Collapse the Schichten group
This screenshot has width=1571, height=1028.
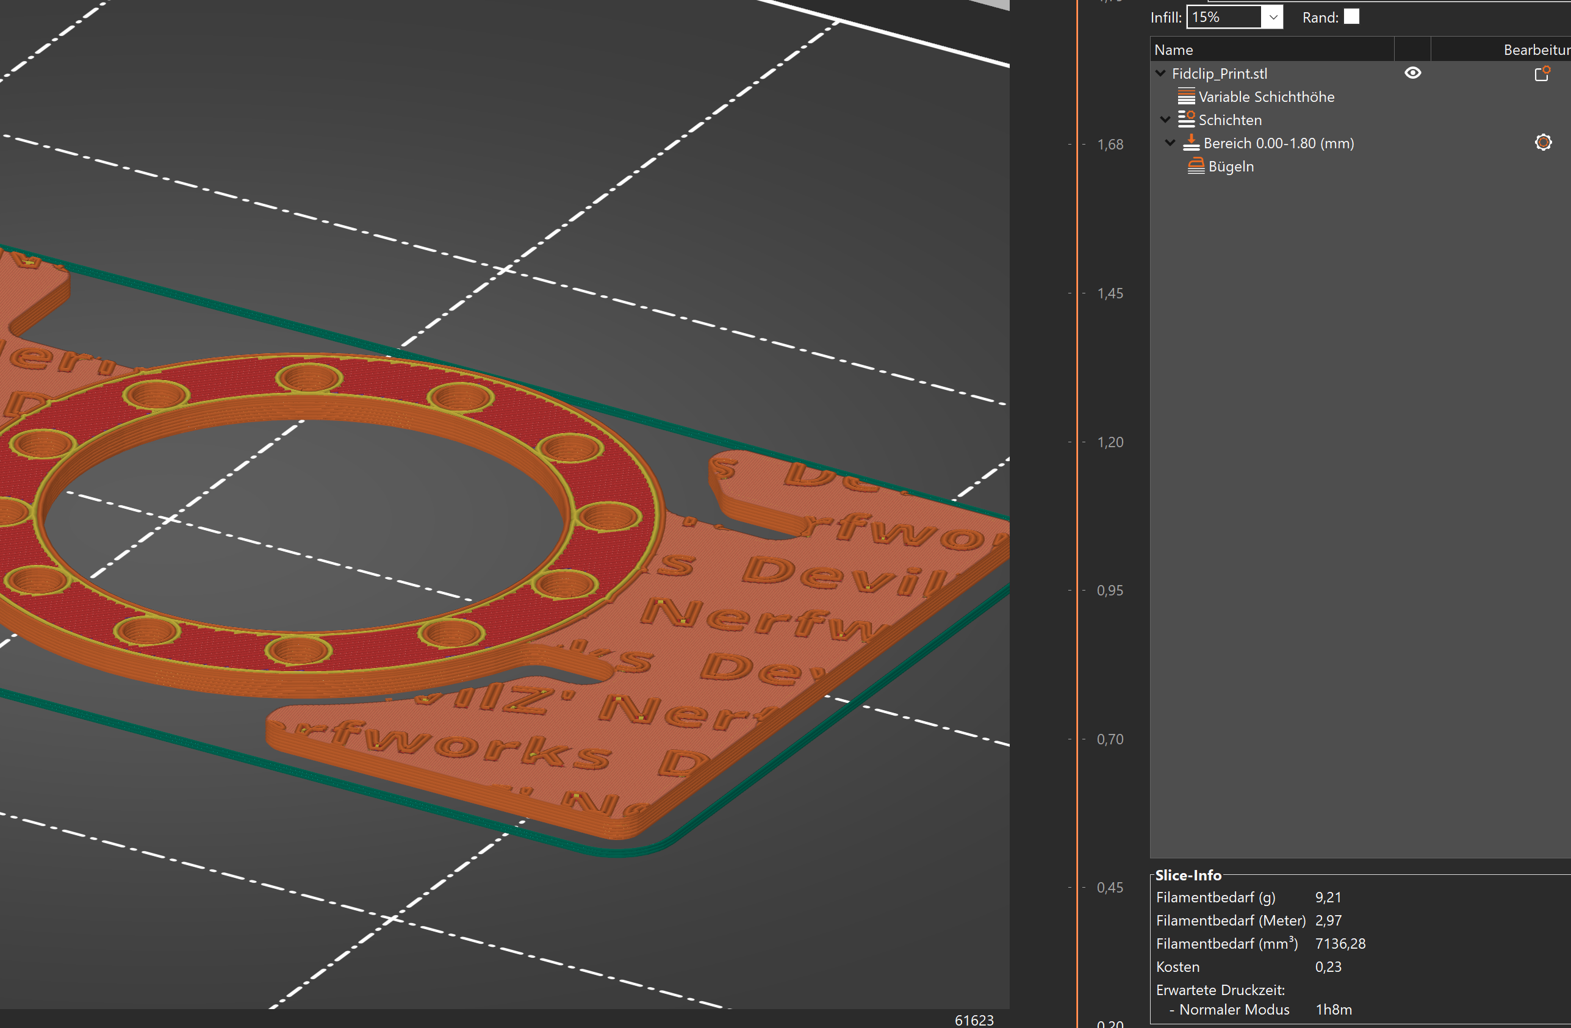click(1166, 119)
